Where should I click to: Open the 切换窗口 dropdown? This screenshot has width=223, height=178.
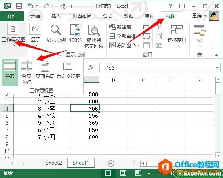[x=177, y=36]
